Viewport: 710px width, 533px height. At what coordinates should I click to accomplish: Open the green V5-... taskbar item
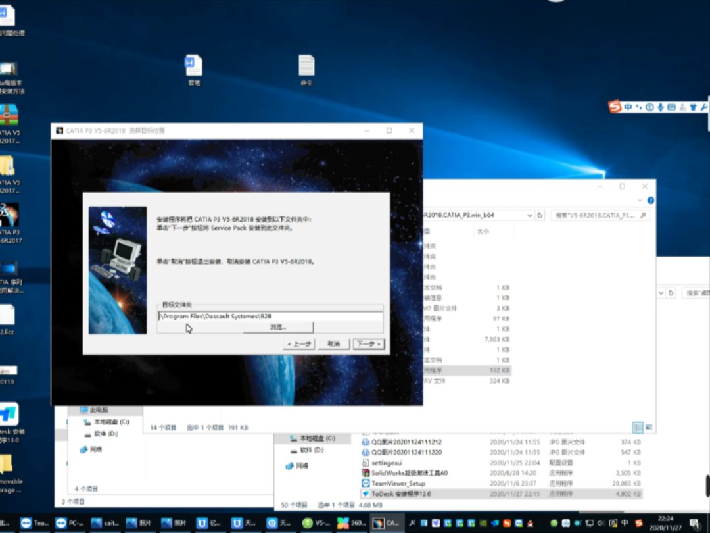[x=316, y=523]
